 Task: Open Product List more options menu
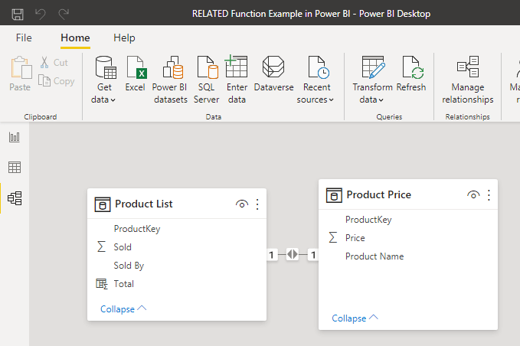[257, 204]
